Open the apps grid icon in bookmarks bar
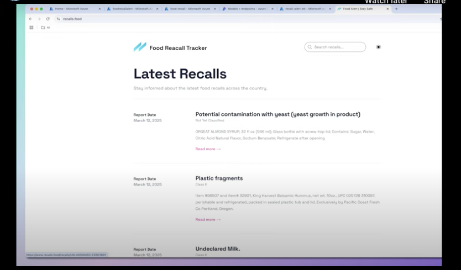Viewport: 461px width, 270px height. point(32,28)
